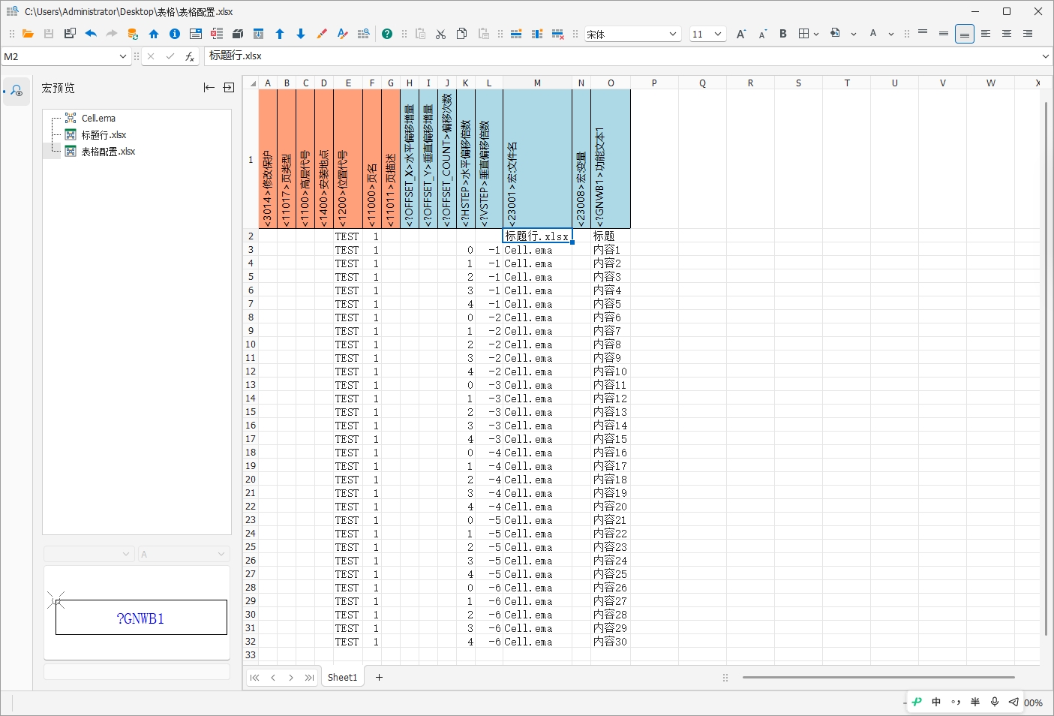Click the insert row icon
The width and height of the screenshot is (1054, 716).
516,34
